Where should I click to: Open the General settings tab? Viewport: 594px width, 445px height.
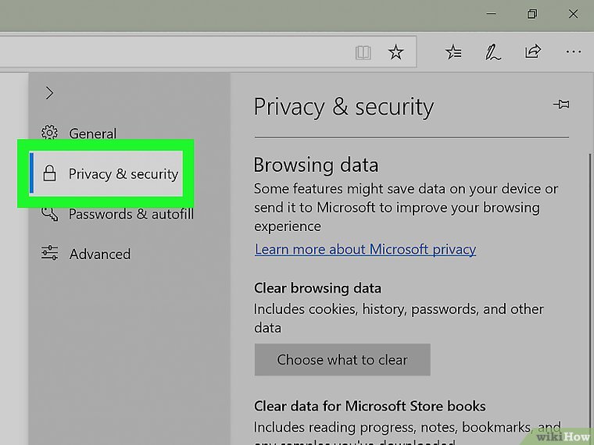(x=92, y=133)
